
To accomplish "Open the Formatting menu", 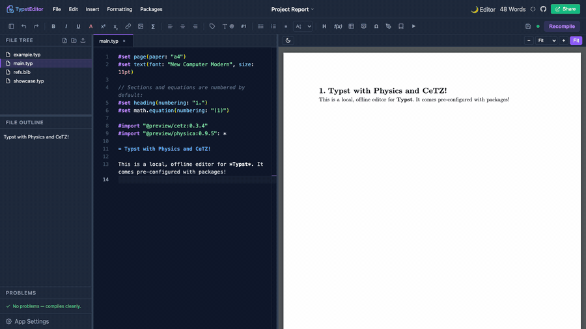I will tap(120, 9).
